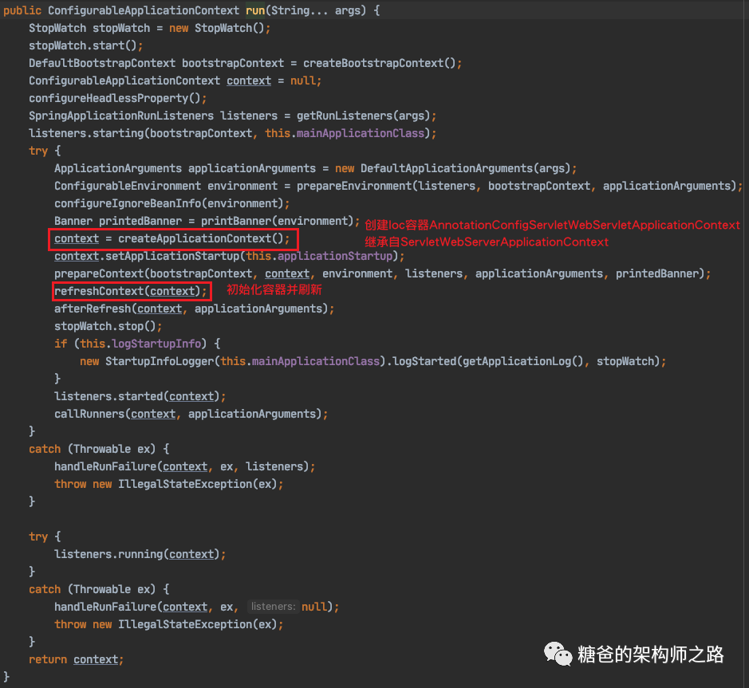Image resolution: width=749 pixels, height=688 pixels.
Task: Click the ConfigurableEnvironment type name
Action: 128,186
